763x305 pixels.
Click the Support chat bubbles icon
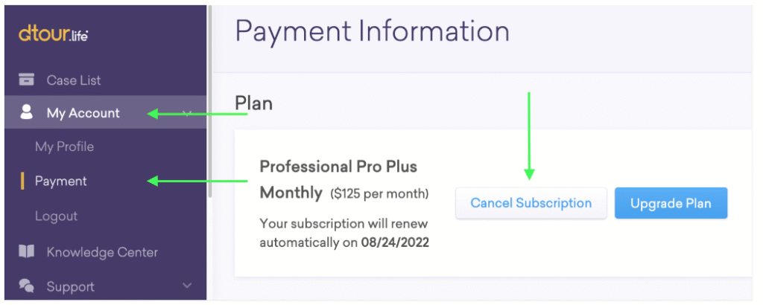click(x=27, y=286)
